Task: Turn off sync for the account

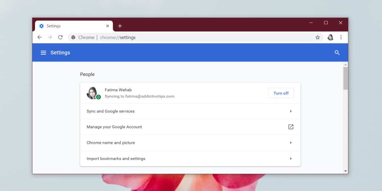Action: coord(281,93)
